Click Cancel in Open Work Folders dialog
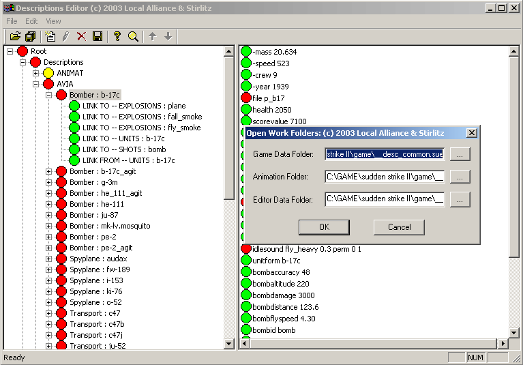Screen dimensions: 523x365 pyautogui.click(x=400, y=227)
